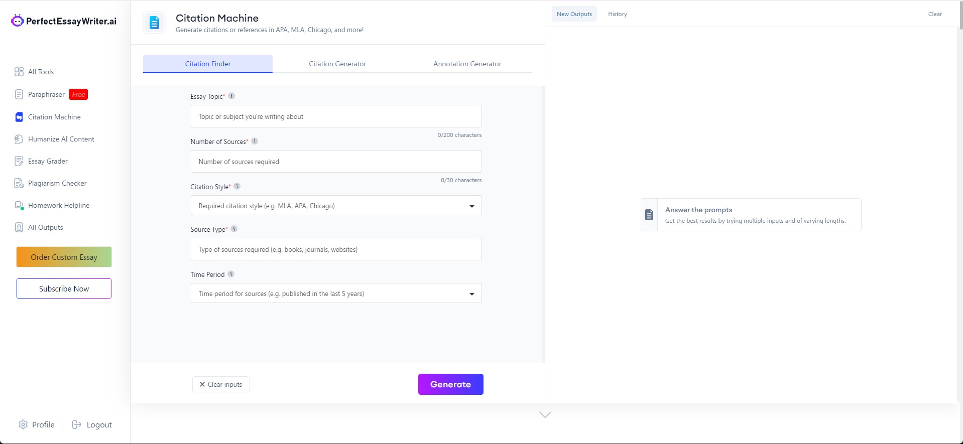This screenshot has width=963, height=444.
Task: Switch to the Citation Generator tab
Action: tap(337, 64)
